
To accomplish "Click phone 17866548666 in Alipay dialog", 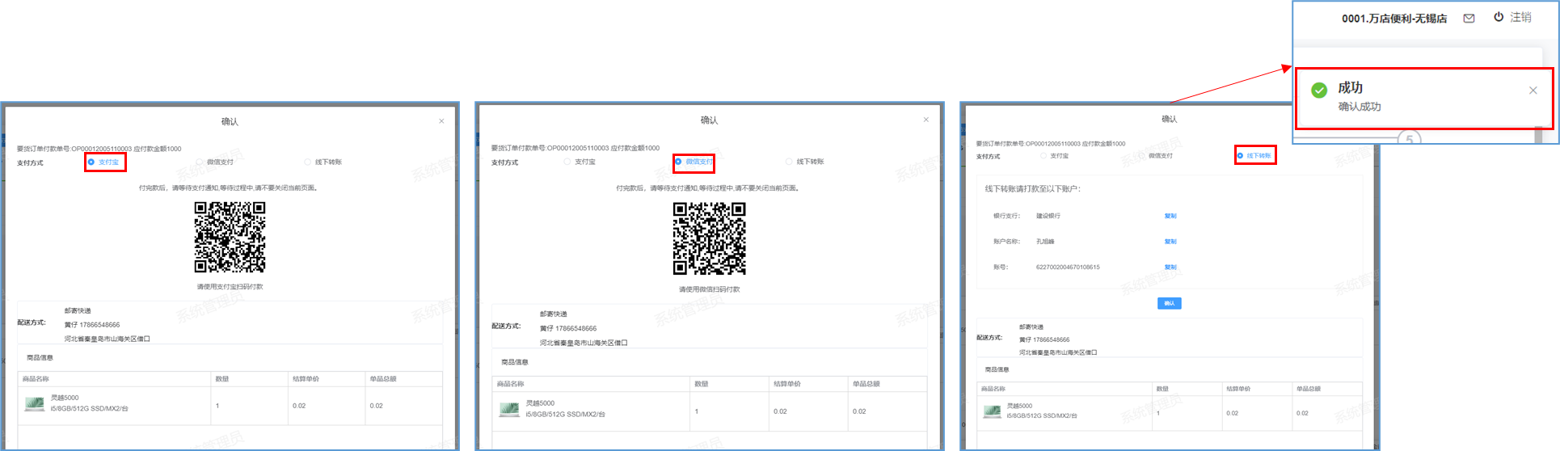I will [x=99, y=325].
